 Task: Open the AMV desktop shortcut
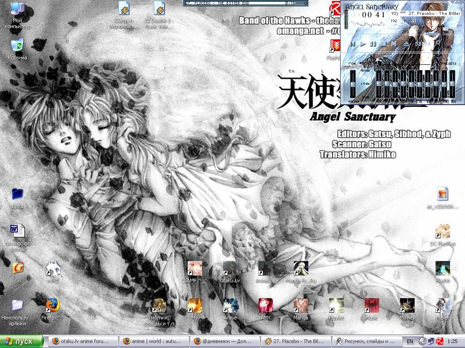(265, 309)
